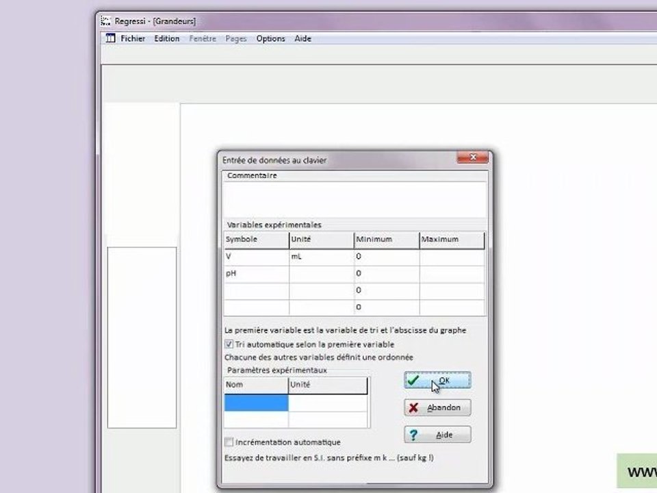Screen dimensions: 657x493
Task: Click the first Unité cell in parameters table
Action: (328, 403)
